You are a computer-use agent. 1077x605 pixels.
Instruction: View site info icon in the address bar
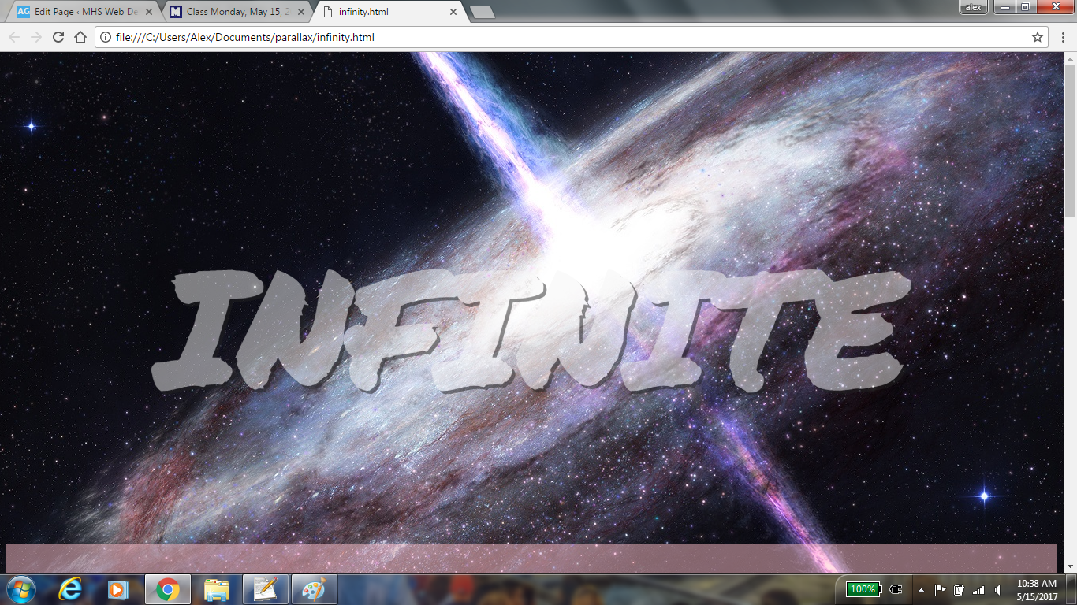pyautogui.click(x=106, y=37)
